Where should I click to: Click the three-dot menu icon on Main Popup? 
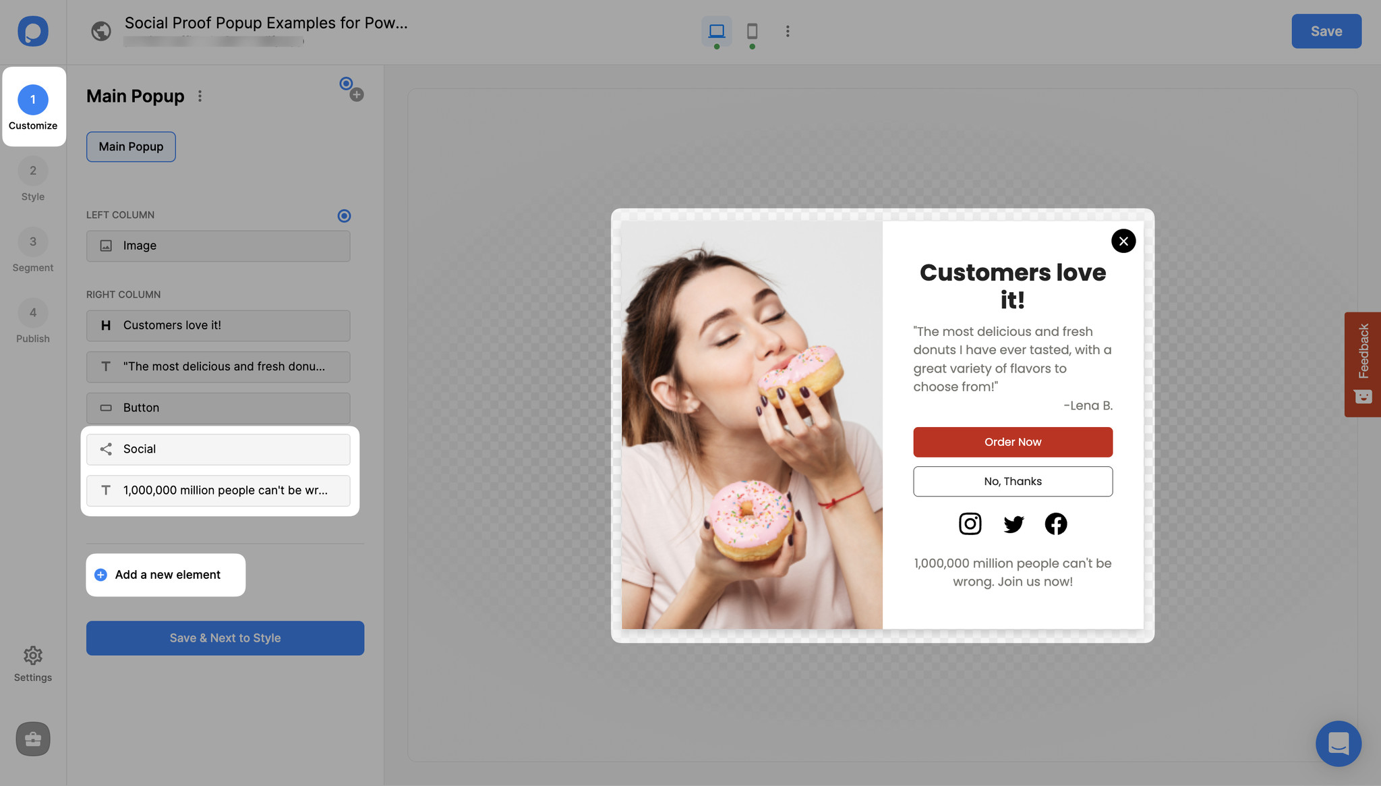click(x=200, y=95)
